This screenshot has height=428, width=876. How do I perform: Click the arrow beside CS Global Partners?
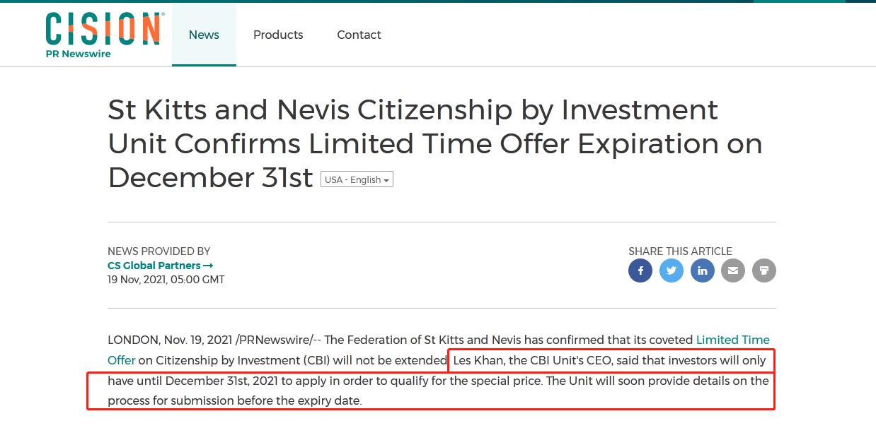point(208,266)
